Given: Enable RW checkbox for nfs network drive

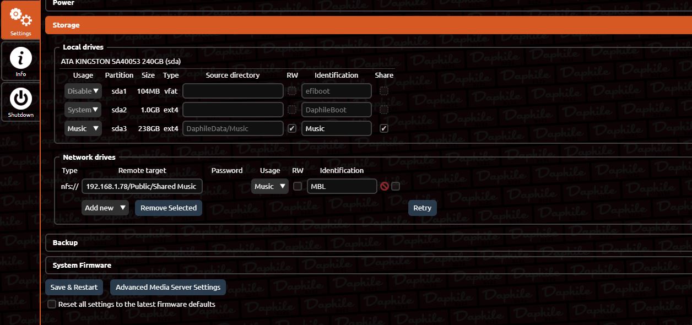Looking at the screenshot, I should (x=298, y=186).
